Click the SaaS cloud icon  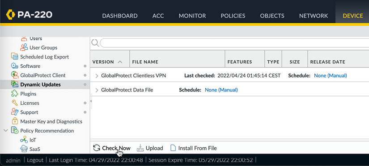pyautogui.click(x=24, y=149)
